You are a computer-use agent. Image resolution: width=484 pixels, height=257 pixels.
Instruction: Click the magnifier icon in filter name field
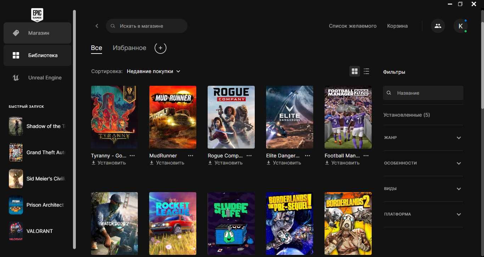click(389, 93)
